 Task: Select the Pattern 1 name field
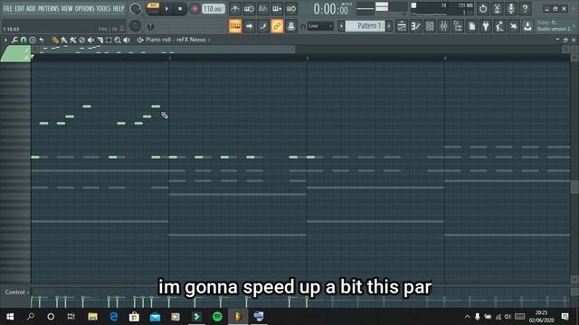click(365, 26)
